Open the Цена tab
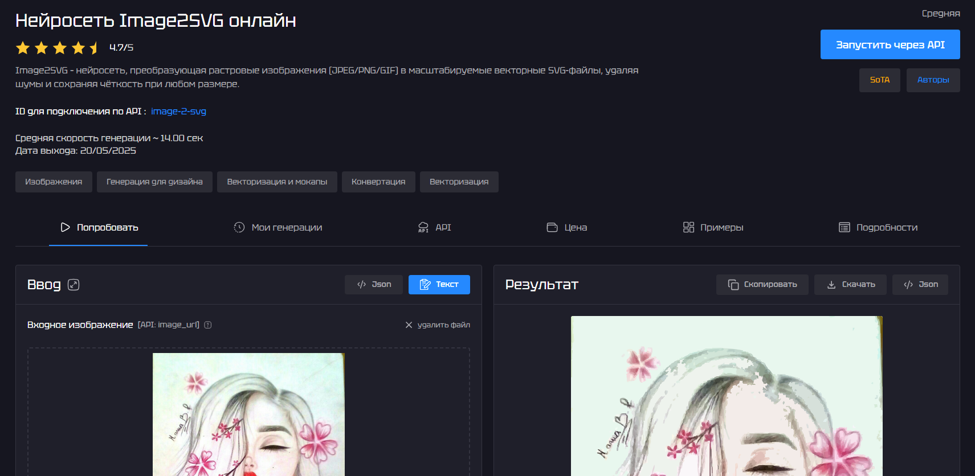The height and width of the screenshot is (476, 975). [x=567, y=228]
